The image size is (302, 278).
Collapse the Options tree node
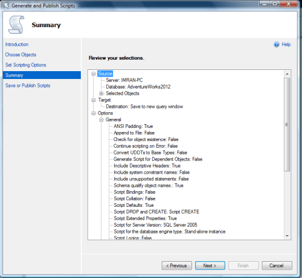pyautogui.click(x=94, y=113)
